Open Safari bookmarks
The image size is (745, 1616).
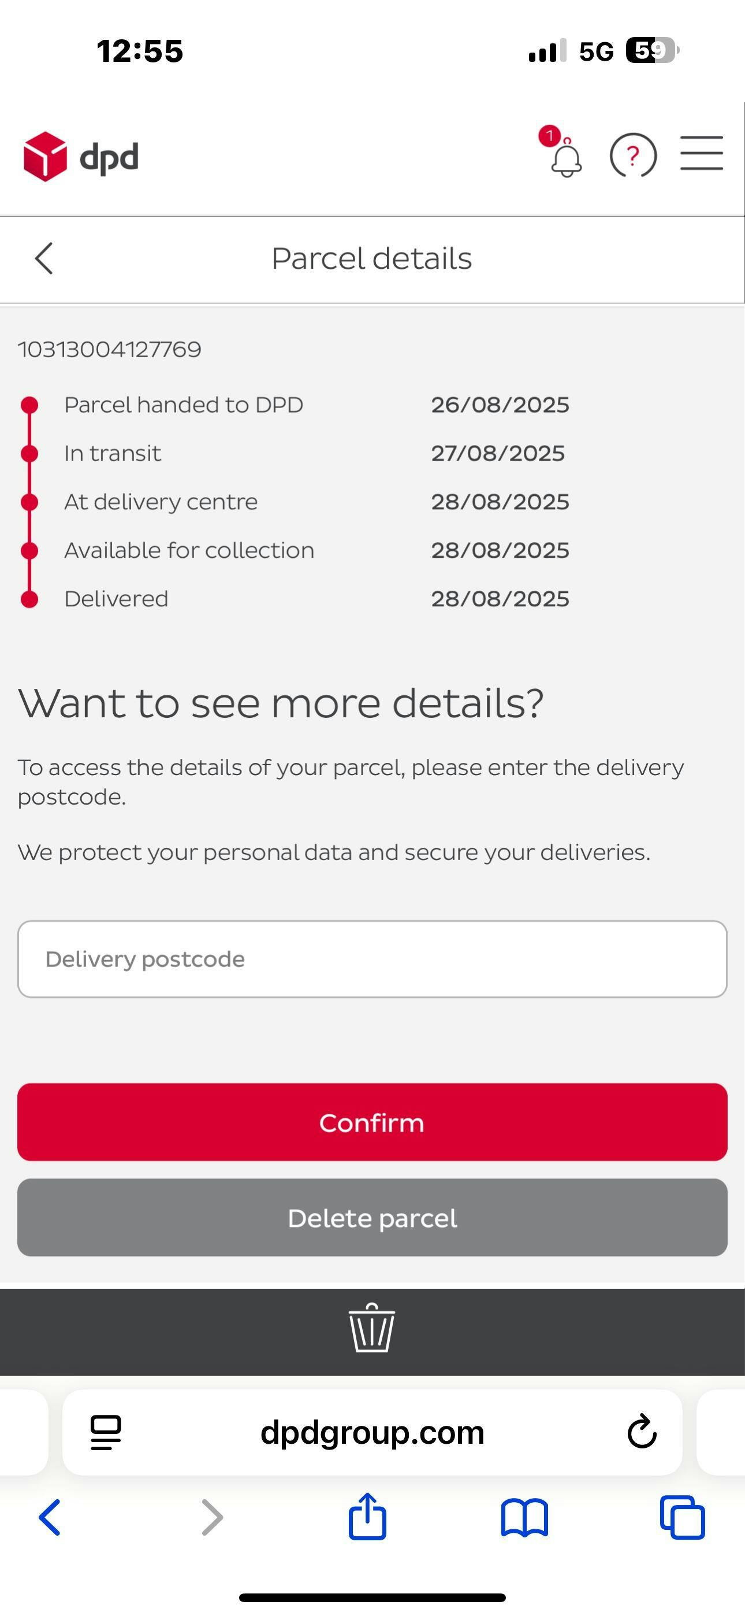coord(524,1518)
